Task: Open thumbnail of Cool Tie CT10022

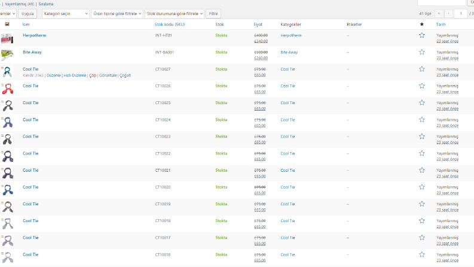Action: 7,156
